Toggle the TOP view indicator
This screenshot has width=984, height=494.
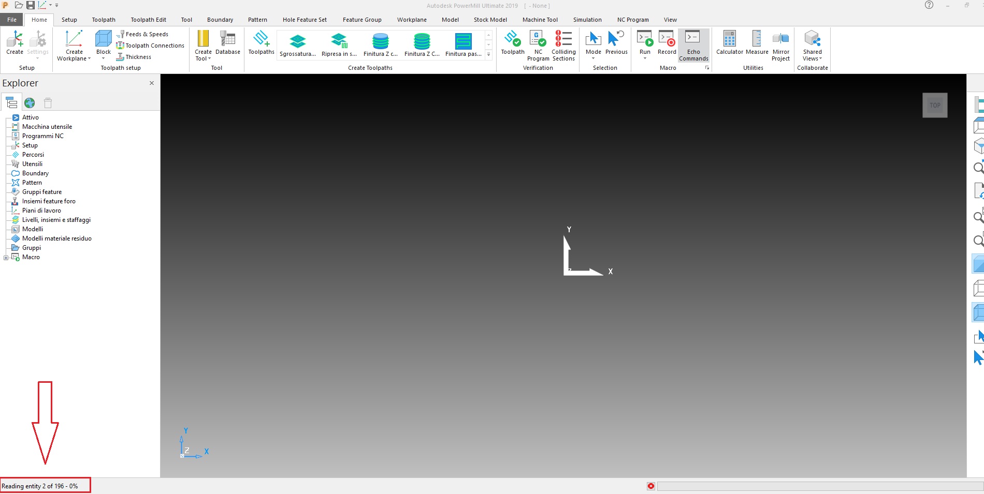pos(934,105)
